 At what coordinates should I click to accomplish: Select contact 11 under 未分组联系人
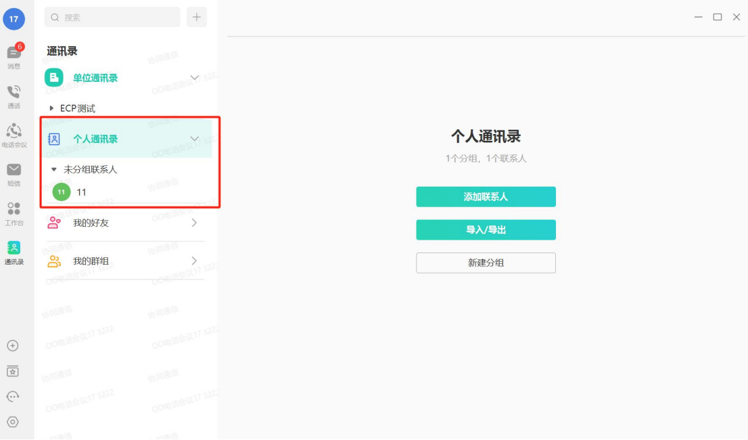coord(81,192)
